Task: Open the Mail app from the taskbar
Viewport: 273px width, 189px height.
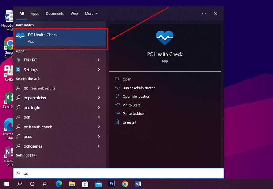Action: point(98,184)
